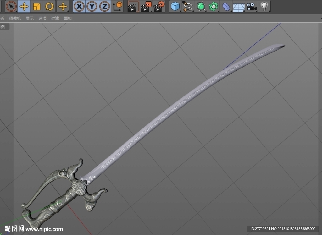Expand the Cube primitive object menu

[175, 6]
